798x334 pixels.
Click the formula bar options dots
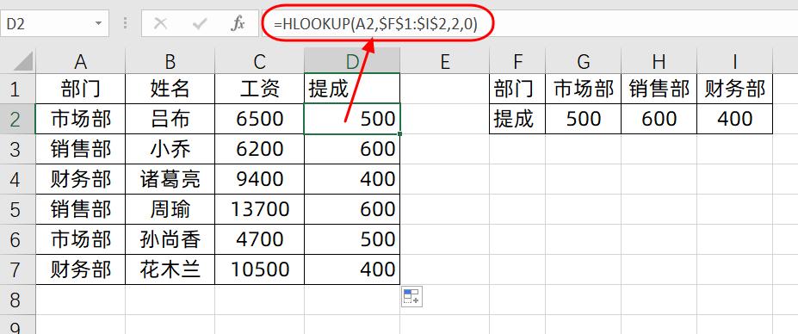[x=125, y=23]
